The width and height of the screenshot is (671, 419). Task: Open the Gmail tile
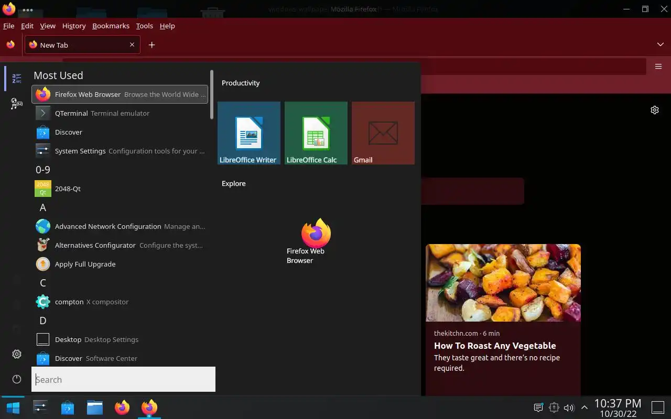coord(383,133)
